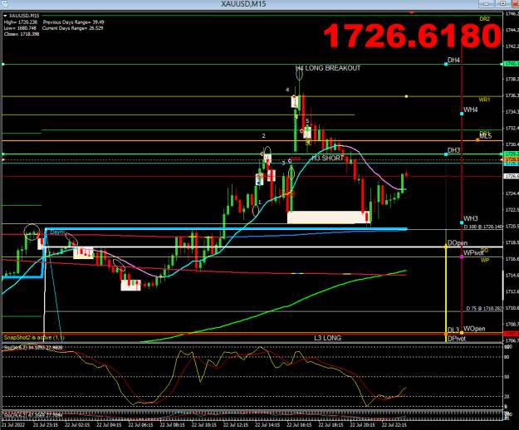Click the cream rectangle zone below H3 SHORT
The height and width of the screenshot is (430, 519).
coord(328,217)
